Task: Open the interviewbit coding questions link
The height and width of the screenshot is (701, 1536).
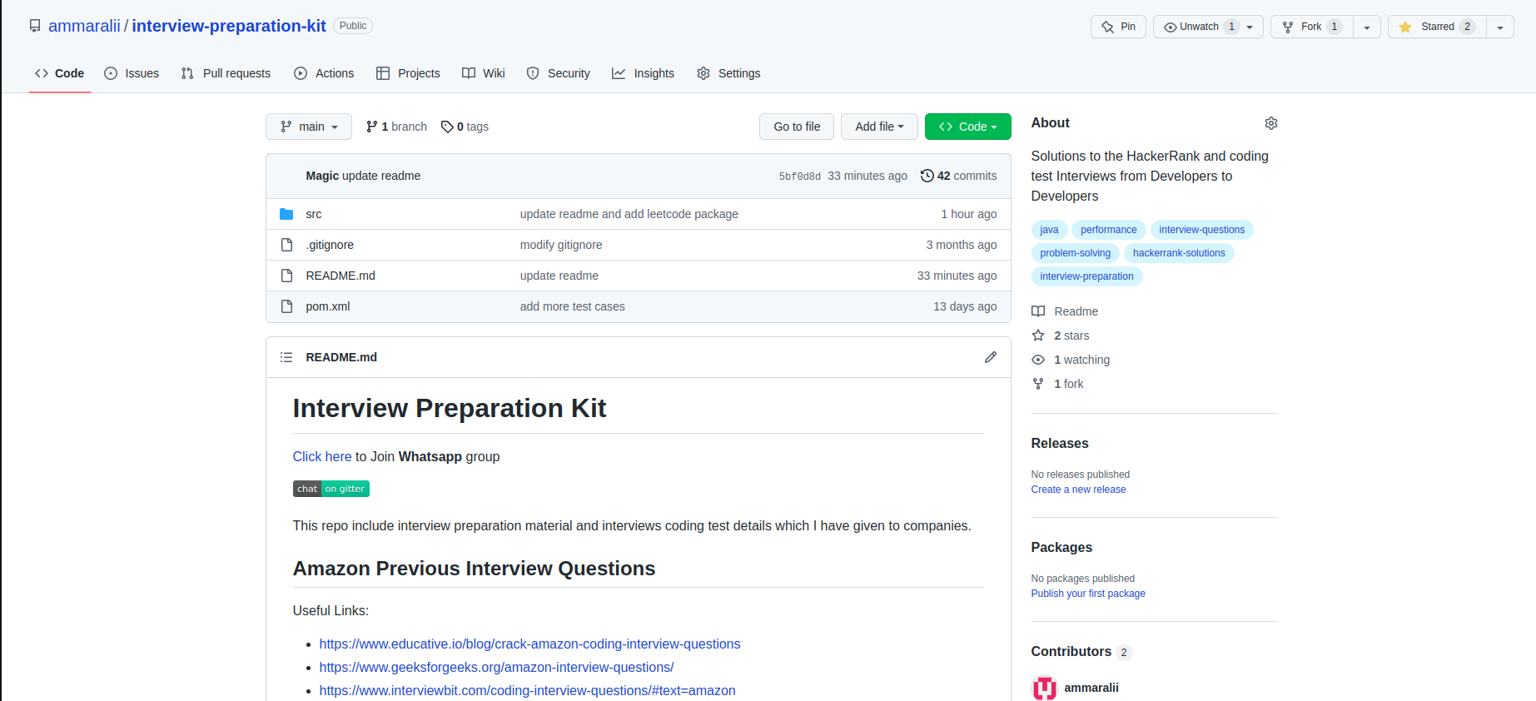Action: coord(527,690)
